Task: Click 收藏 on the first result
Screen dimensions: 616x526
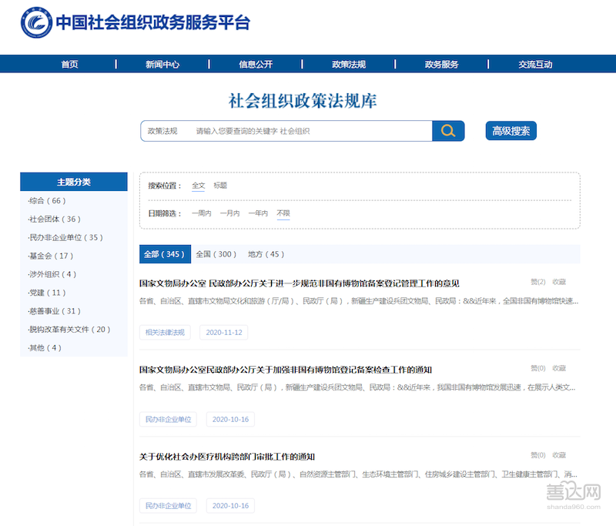Action: pyautogui.click(x=559, y=282)
